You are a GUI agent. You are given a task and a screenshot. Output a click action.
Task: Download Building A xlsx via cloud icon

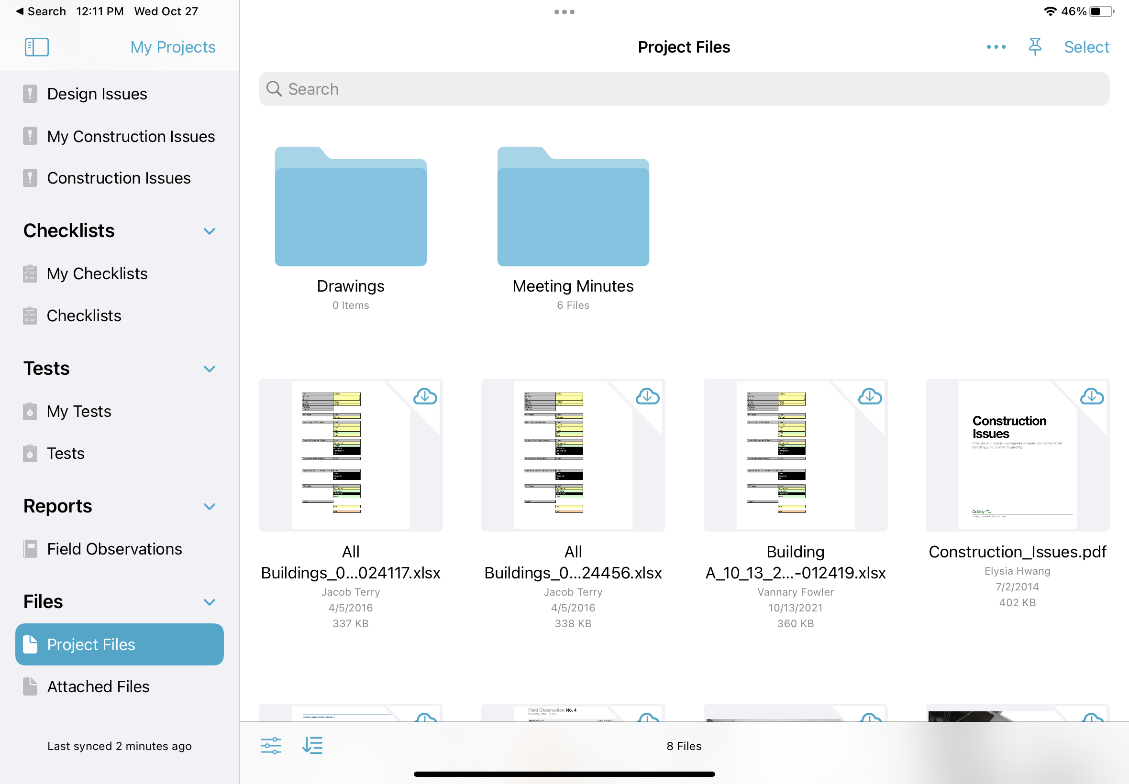point(870,396)
